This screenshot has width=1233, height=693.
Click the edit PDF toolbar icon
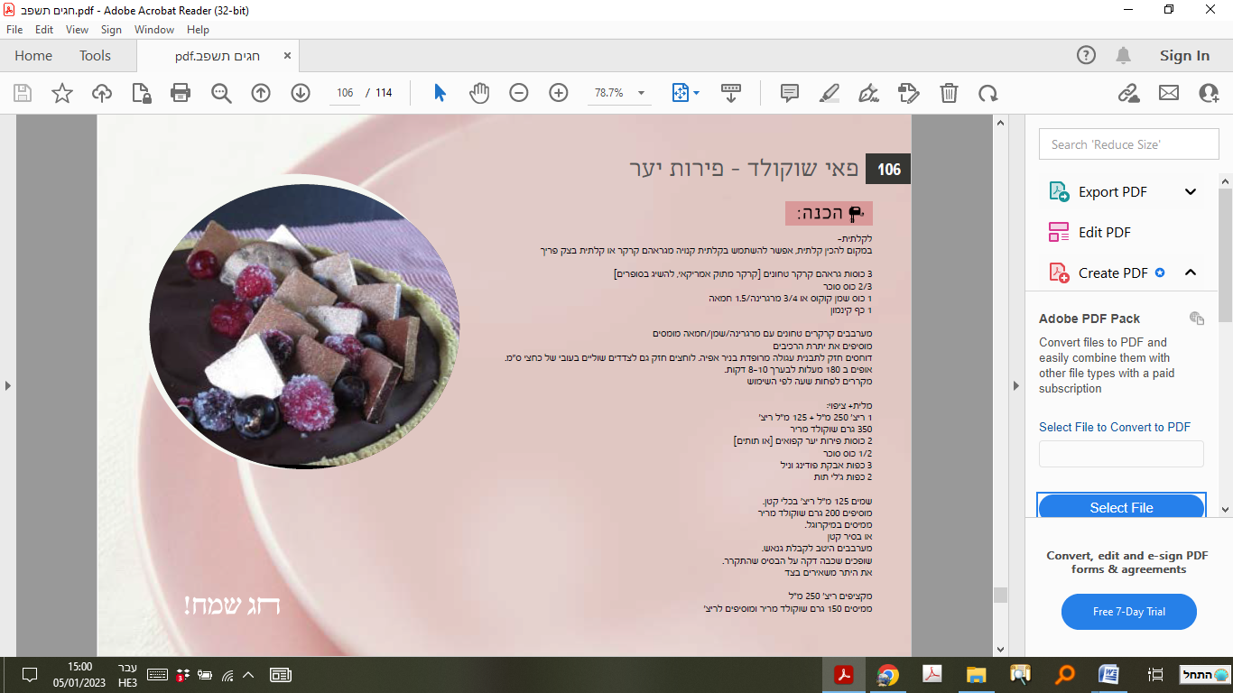click(x=908, y=93)
